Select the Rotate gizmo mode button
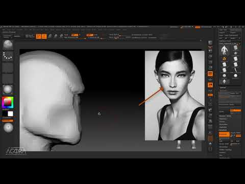 point(62,36)
